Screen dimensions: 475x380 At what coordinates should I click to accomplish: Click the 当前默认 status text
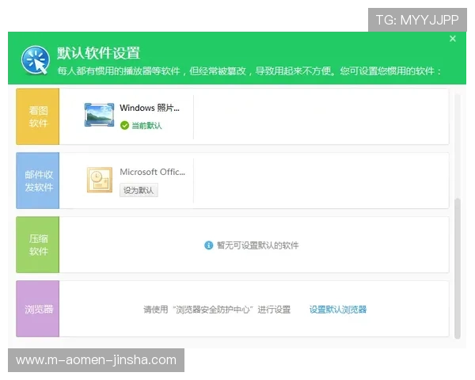147,125
